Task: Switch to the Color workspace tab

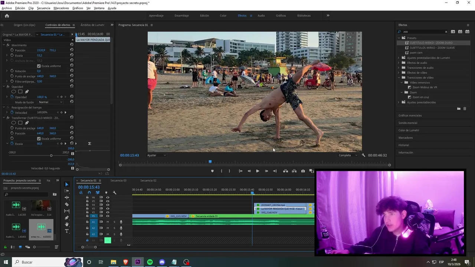Action: 223,16
